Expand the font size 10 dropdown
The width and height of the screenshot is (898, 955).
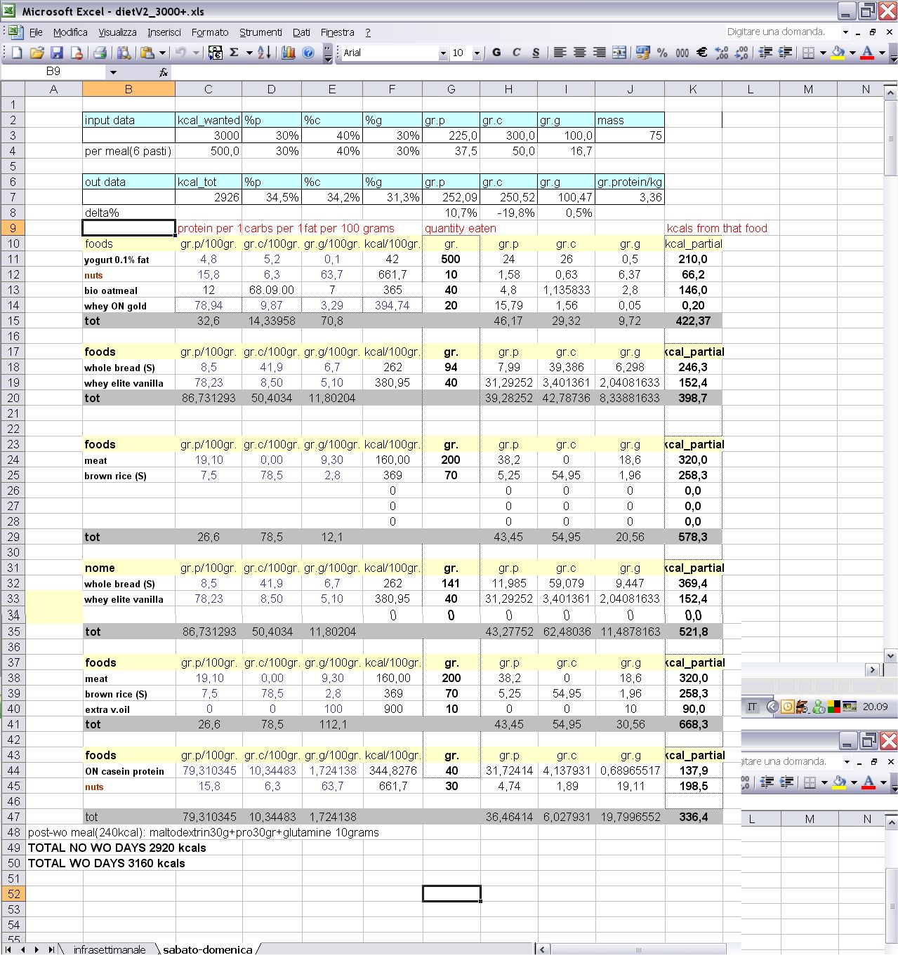point(477,53)
